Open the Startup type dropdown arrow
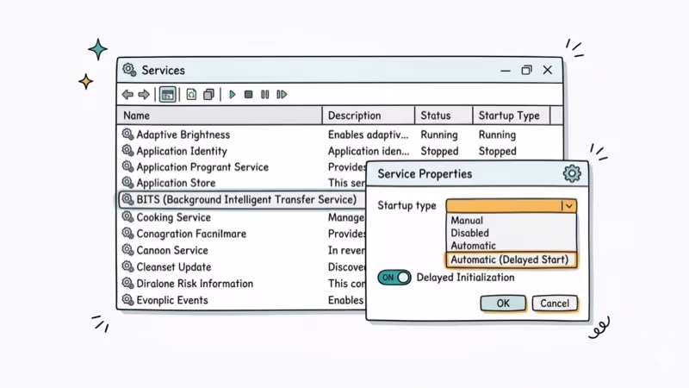 [x=569, y=206]
